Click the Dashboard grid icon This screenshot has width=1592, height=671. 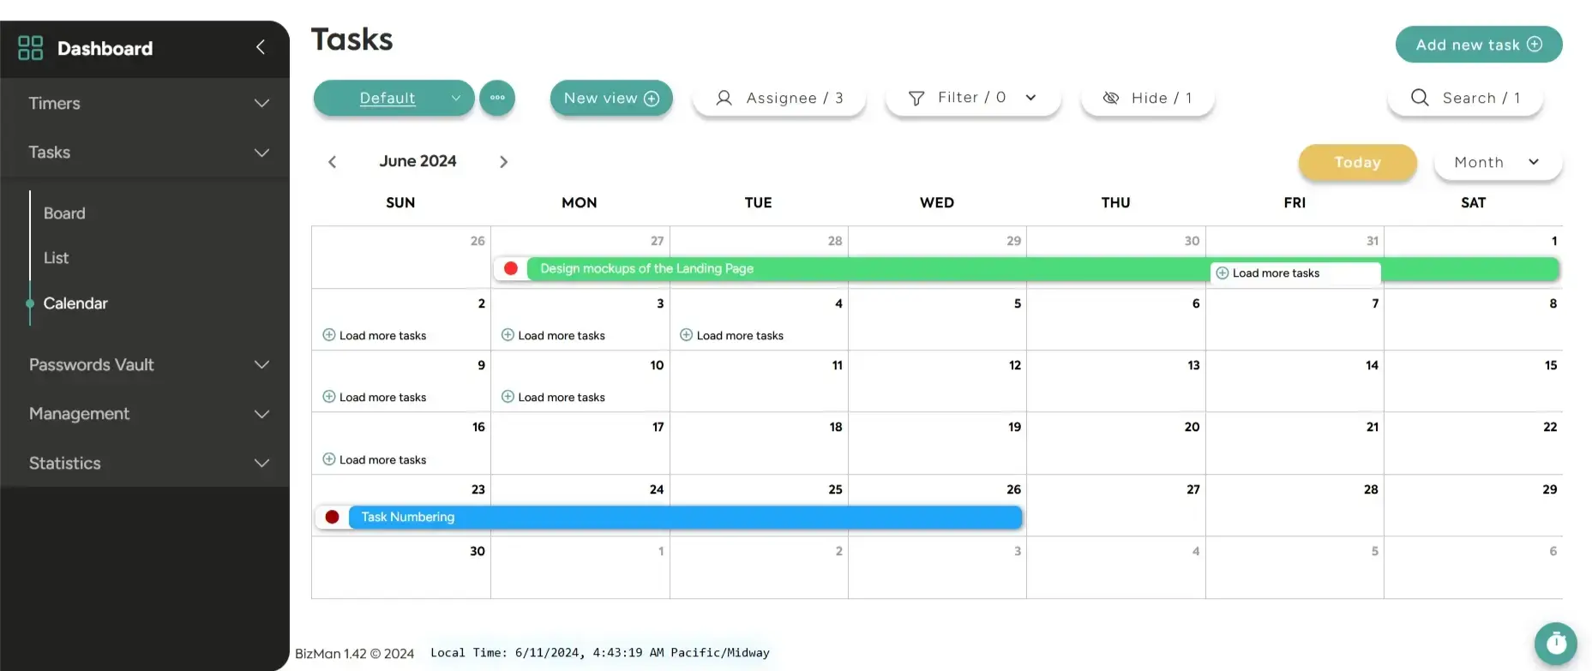[30, 48]
